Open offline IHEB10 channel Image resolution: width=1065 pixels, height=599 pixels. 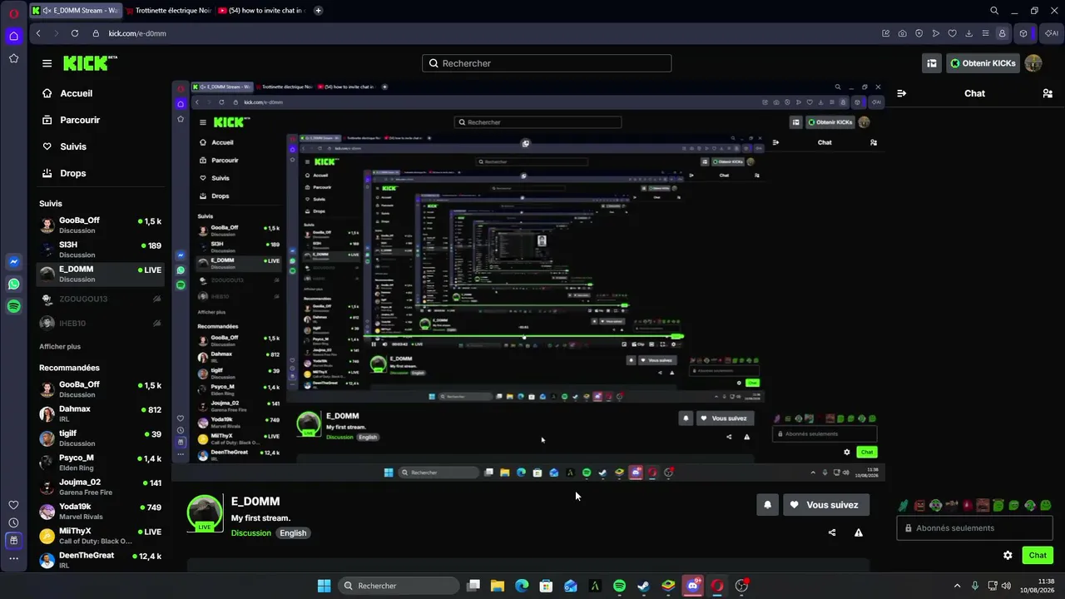tap(100, 323)
